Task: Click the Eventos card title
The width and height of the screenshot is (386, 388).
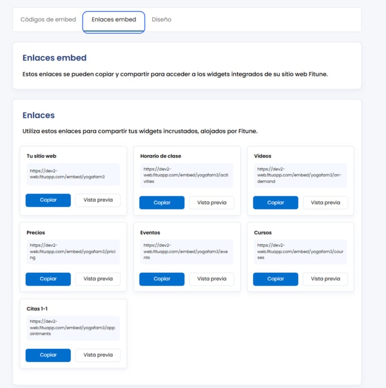Action: point(150,233)
